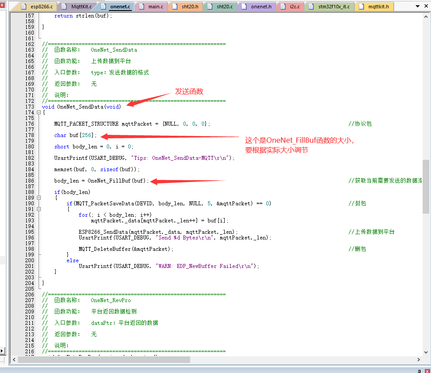The image size is (431, 373).
Task: Click the 'WARN: EDP_NewBuffer Failed' string on line 201
Action: point(205,266)
